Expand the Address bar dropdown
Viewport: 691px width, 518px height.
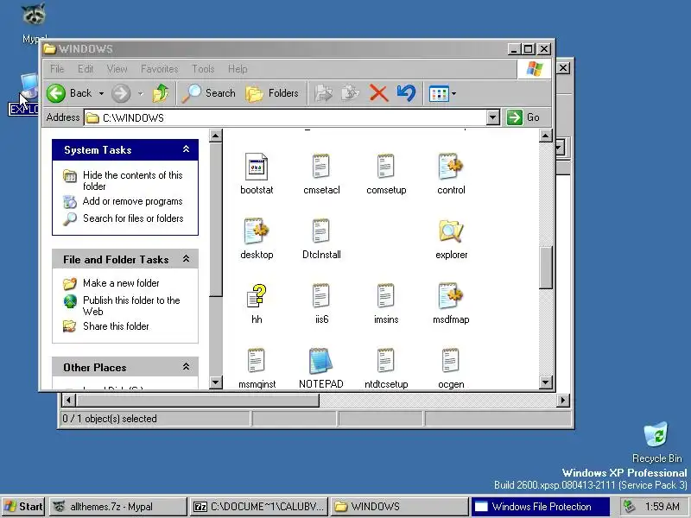click(493, 117)
